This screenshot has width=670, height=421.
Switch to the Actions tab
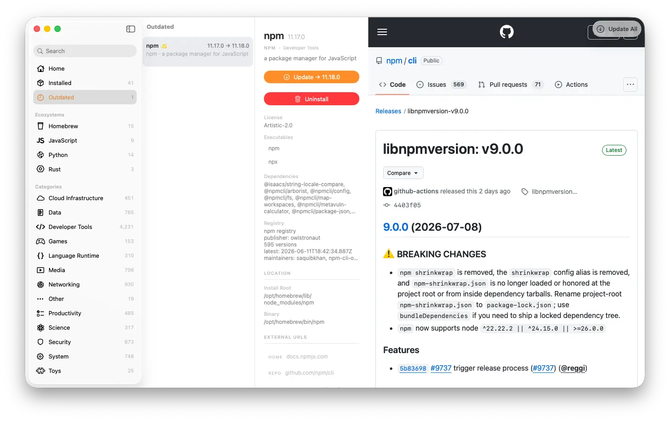[572, 85]
